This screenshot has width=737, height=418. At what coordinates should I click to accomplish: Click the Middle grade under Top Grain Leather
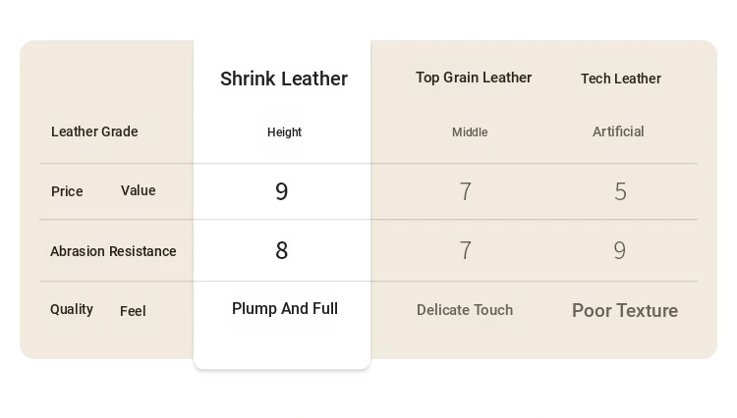470,132
